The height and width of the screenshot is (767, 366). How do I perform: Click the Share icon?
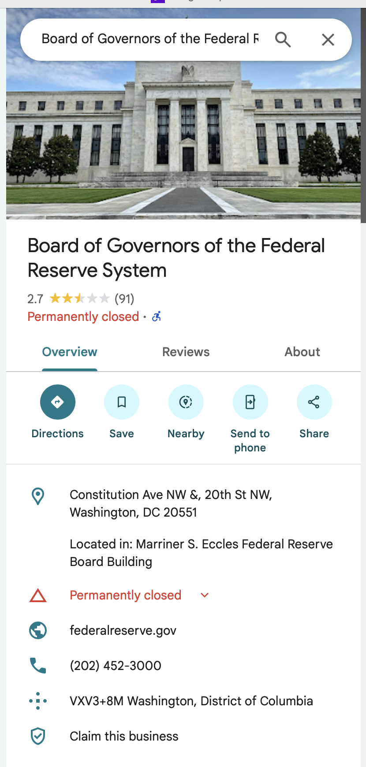[x=314, y=402]
